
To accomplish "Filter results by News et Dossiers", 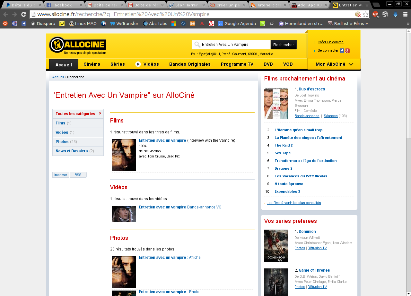I will [78, 151].
